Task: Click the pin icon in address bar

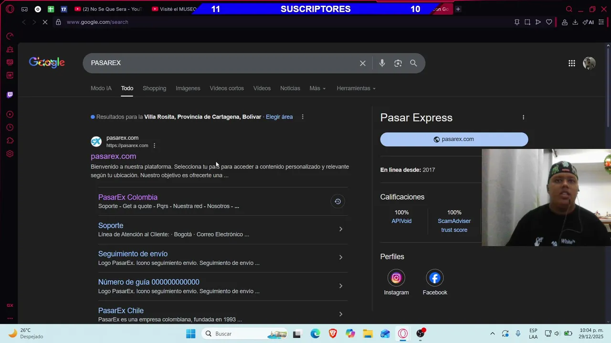Action: pyautogui.click(x=516, y=22)
